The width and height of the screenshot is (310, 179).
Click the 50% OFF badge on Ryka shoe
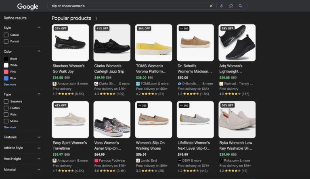(227, 105)
